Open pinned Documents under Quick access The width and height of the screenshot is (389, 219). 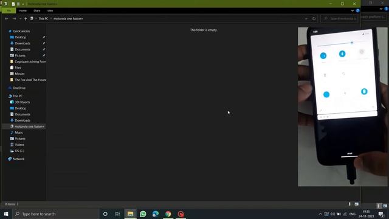[x=22, y=49]
